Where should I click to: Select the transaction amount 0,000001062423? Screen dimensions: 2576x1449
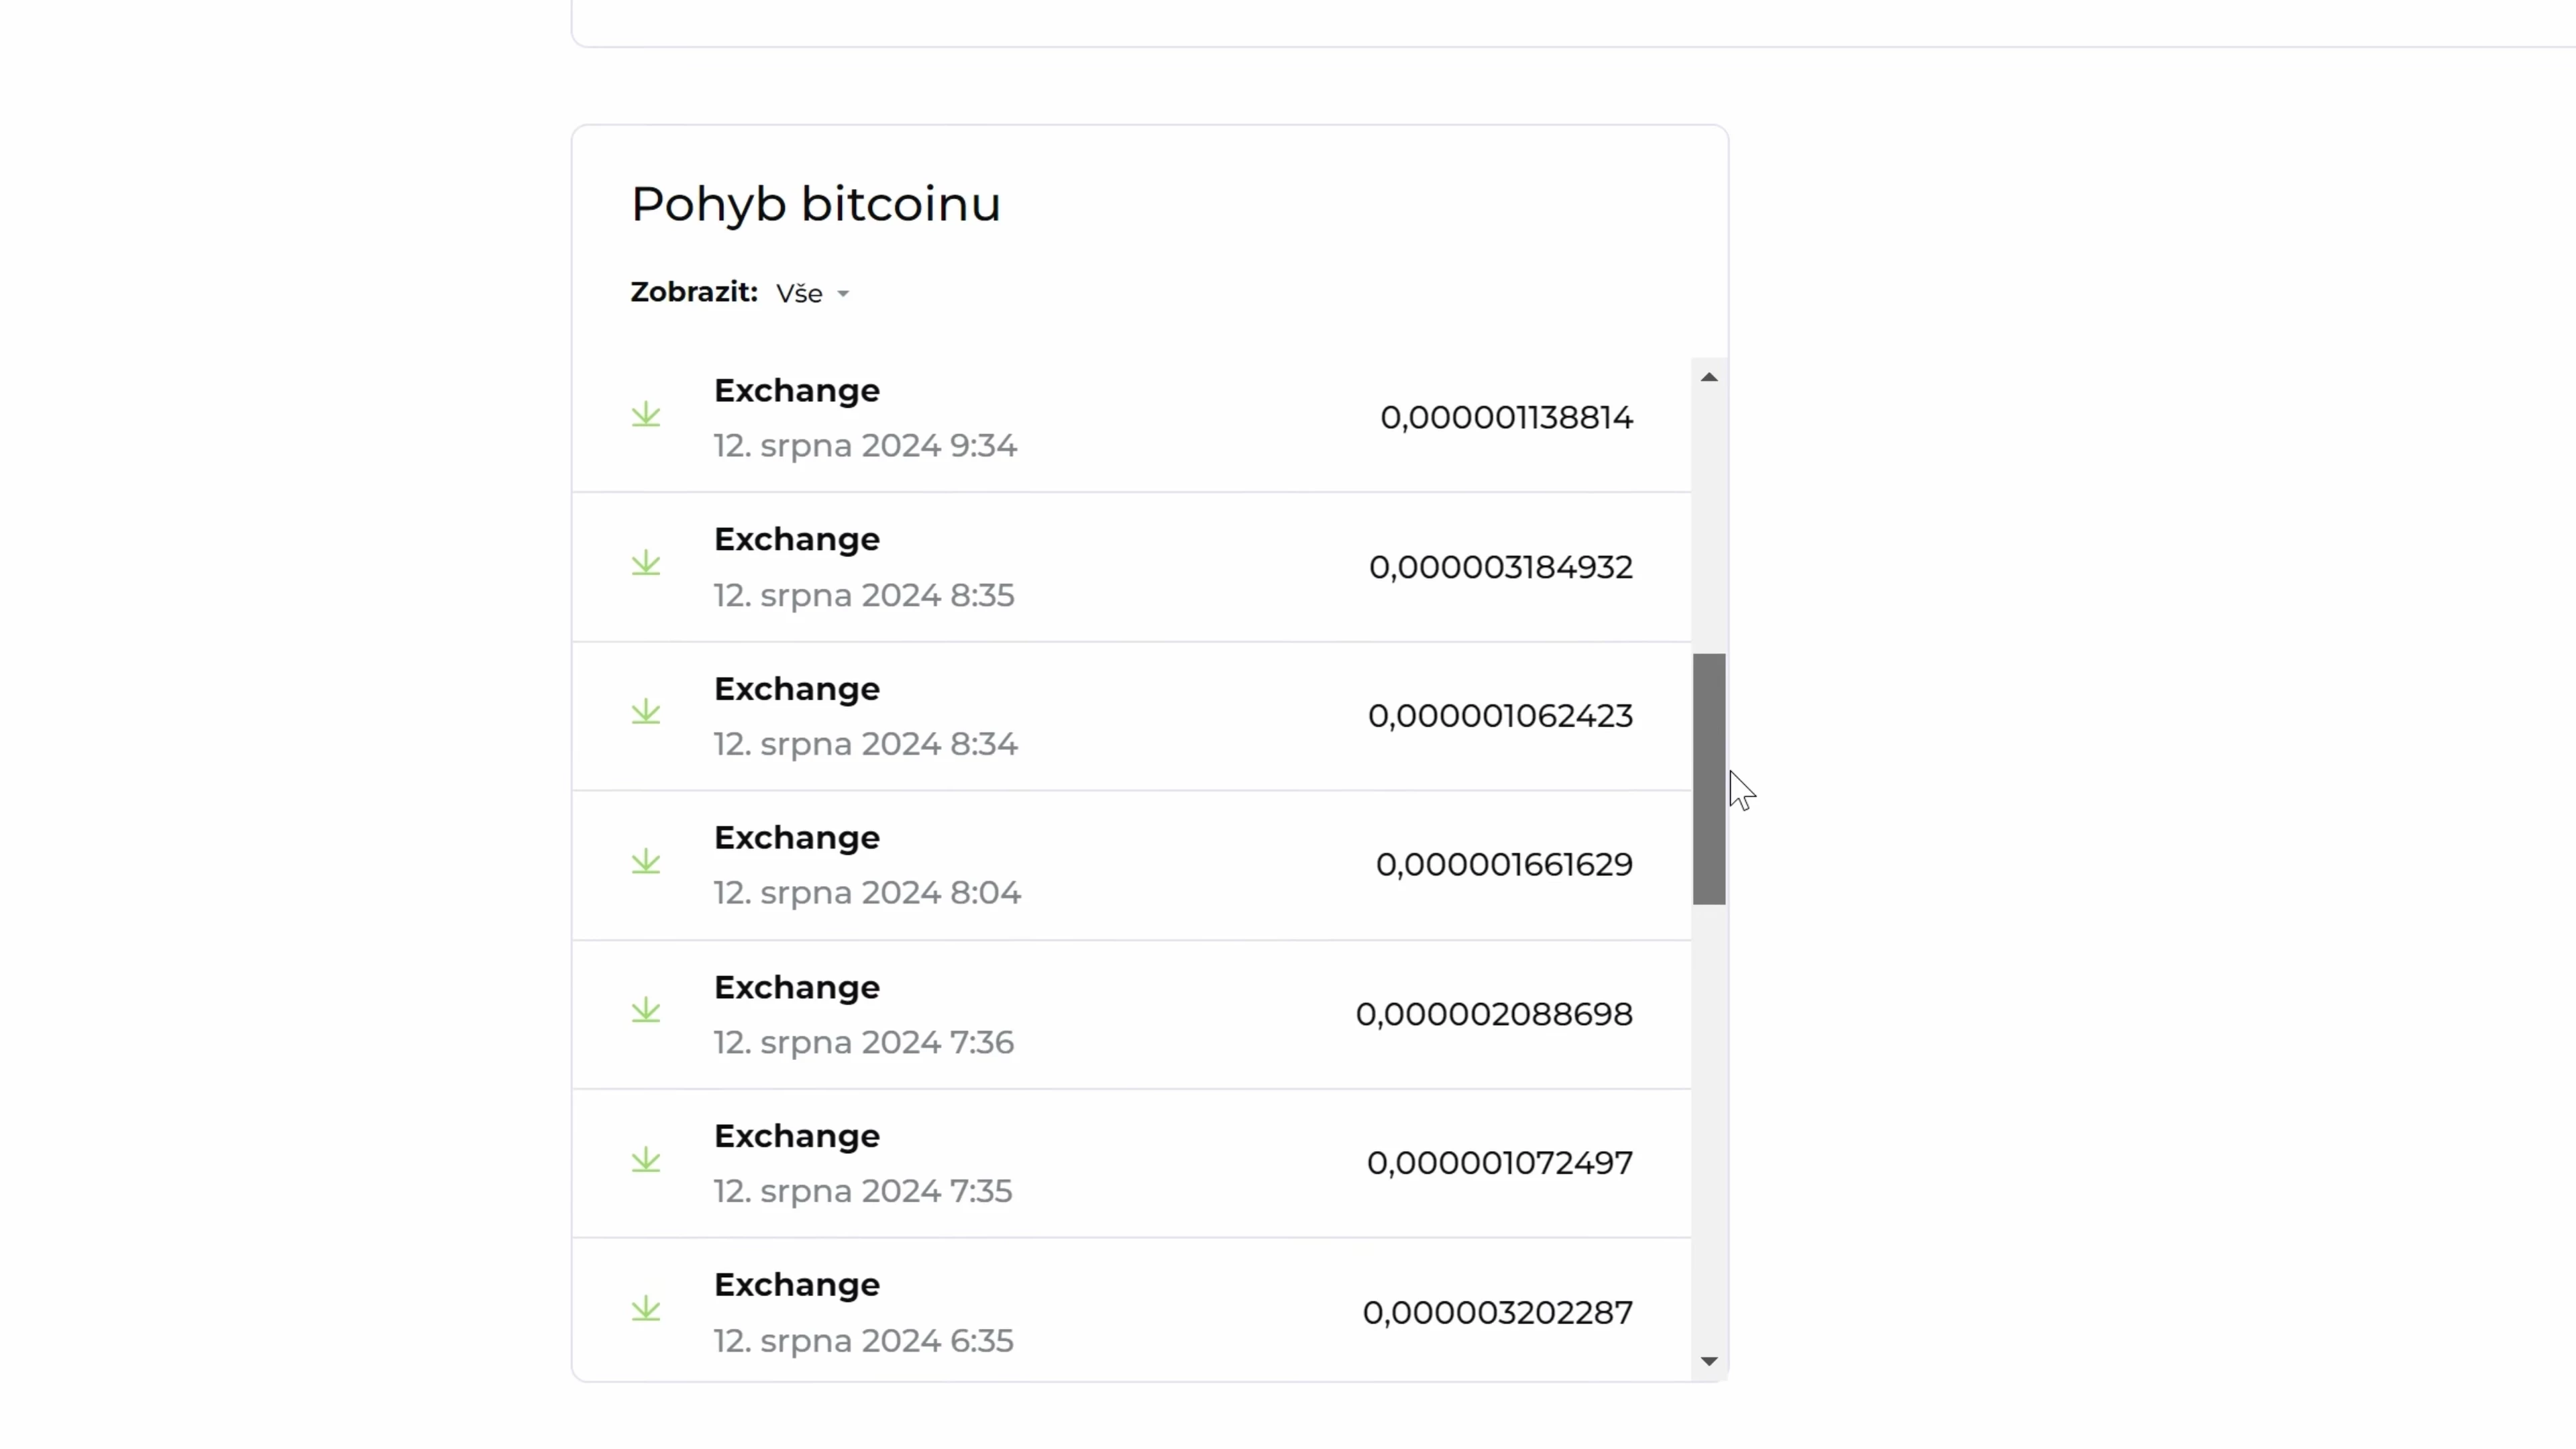[x=1500, y=716]
